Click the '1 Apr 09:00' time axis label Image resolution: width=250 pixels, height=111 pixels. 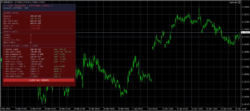(x=137, y=109)
